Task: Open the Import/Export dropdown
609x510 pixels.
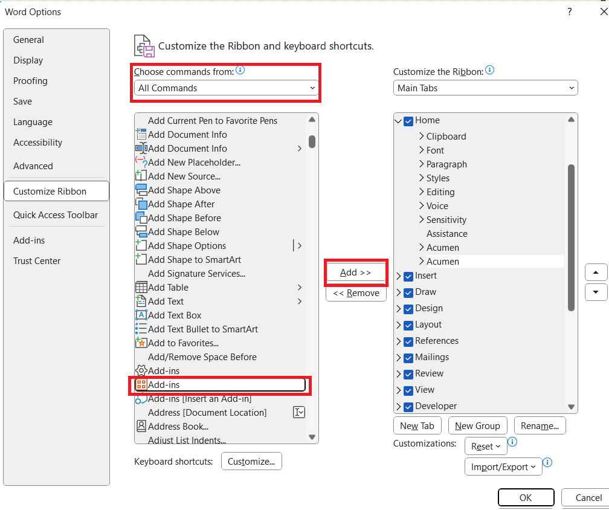Action: click(x=502, y=467)
